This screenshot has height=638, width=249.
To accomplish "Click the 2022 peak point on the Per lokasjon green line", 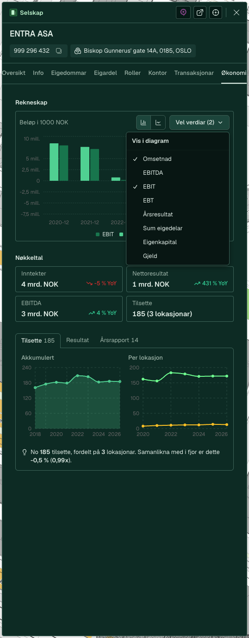I will point(171,373).
